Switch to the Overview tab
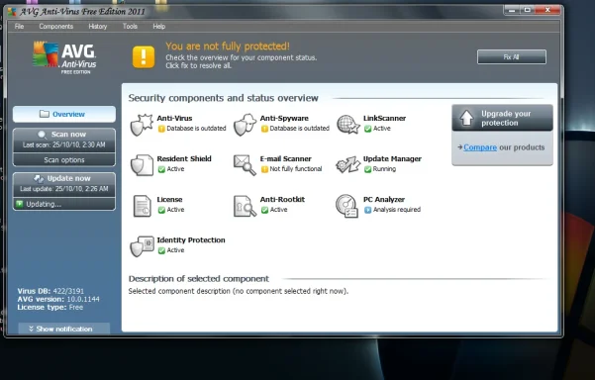 coord(64,114)
